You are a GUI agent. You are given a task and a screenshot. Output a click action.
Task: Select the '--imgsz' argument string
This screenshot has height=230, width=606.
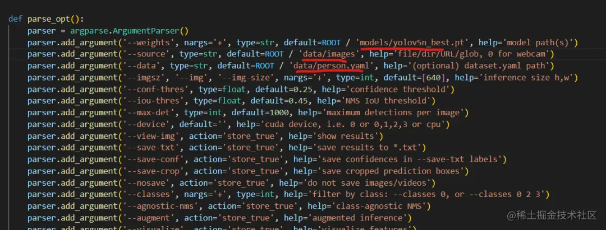(144, 77)
